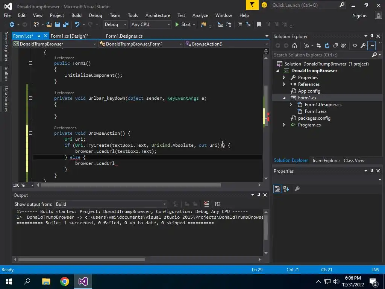The width and height of the screenshot is (385, 289).
Task: Click the Navigate Backward arrow in the toolbar
Action: [12, 24]
